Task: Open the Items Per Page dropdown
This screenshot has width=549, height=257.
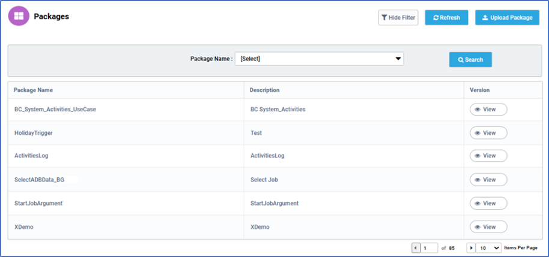Action: [x=489, y=248]
